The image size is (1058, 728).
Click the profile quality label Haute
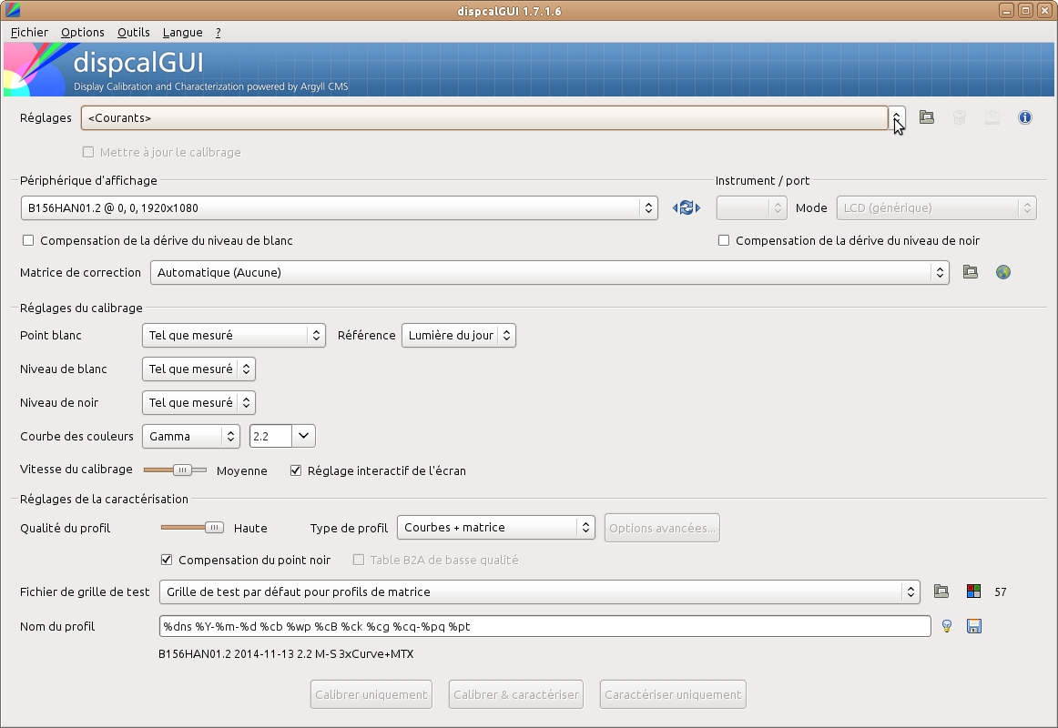click(x=250, y=528)
